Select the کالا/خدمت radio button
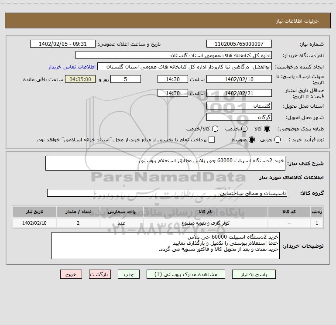This screenshot has width=336, height=325. coord(215,129)
